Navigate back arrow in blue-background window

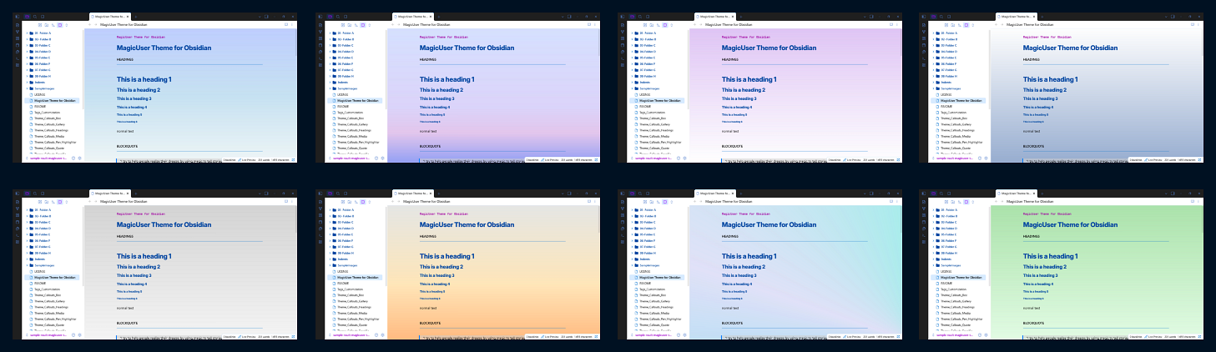89,25
